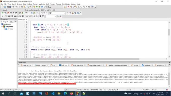This screenshot has width=171, height=96.
Task: Click the Cut icon
Action: click(x=19, y=7)
